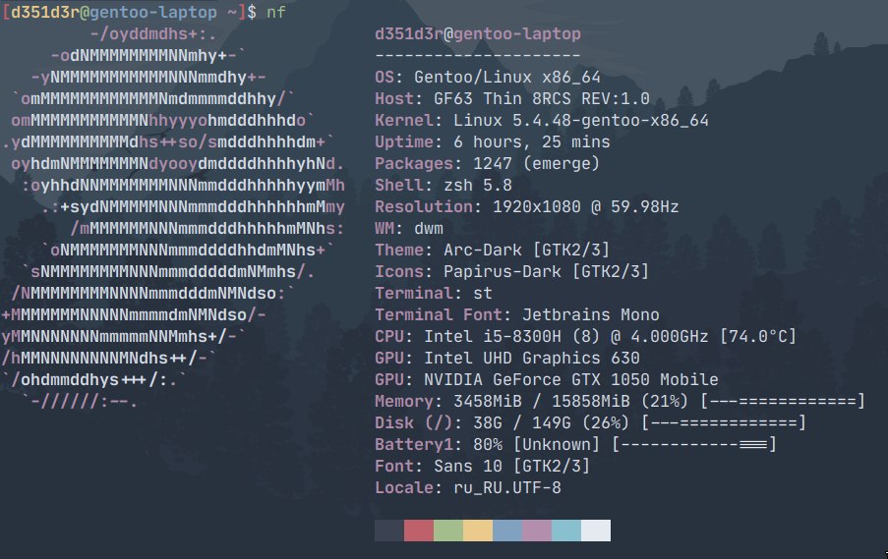
Task: Click the Disk usage progress bar
Action: click(723, 423)
